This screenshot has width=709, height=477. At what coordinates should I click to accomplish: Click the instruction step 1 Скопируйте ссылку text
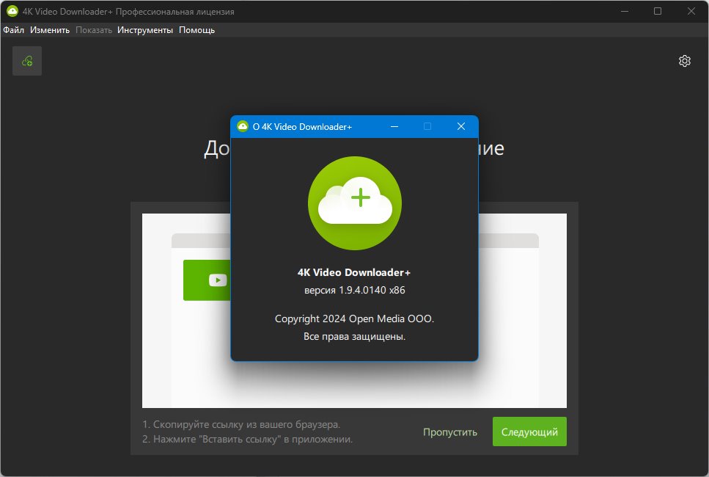click(241, 424)
